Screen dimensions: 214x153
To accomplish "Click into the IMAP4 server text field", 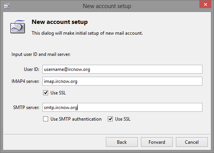I will click(122, 81).
